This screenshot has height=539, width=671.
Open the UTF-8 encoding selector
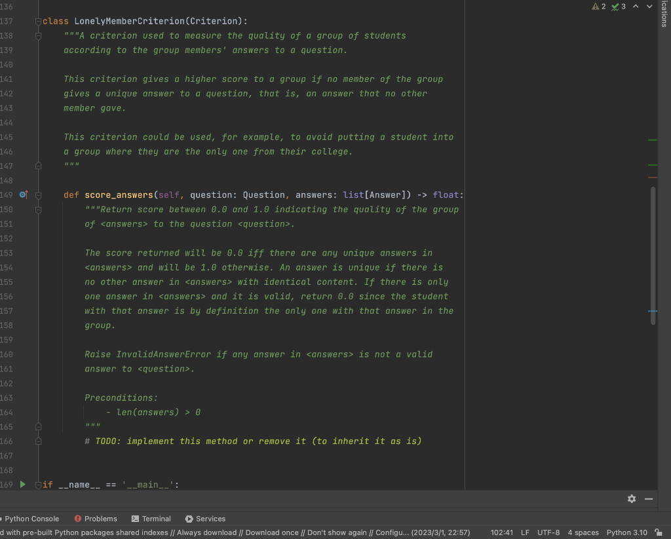(548, 532)
